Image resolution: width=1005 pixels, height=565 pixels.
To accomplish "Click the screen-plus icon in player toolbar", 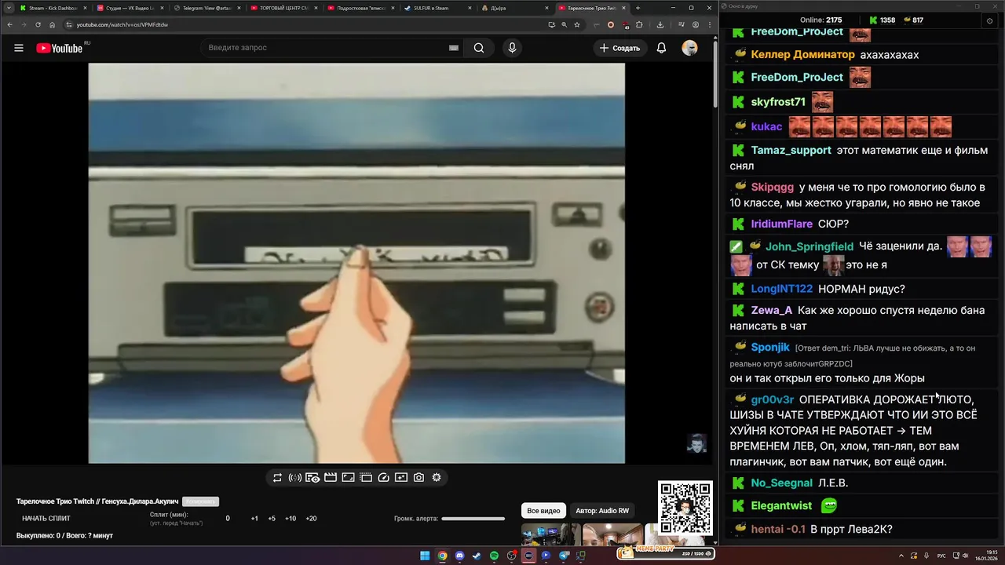I will pos(401,477).
